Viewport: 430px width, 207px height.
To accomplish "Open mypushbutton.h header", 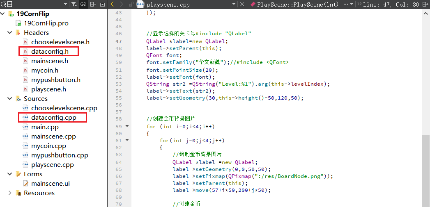I will point(56,80).
